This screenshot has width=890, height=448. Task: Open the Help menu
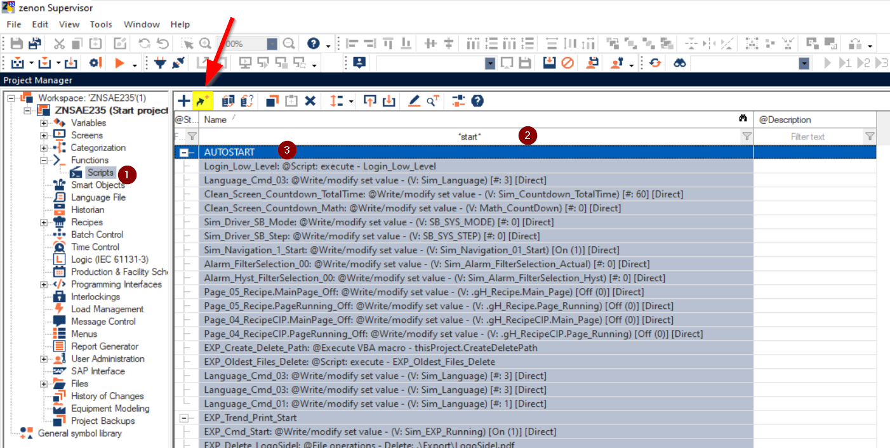(180, 24)
